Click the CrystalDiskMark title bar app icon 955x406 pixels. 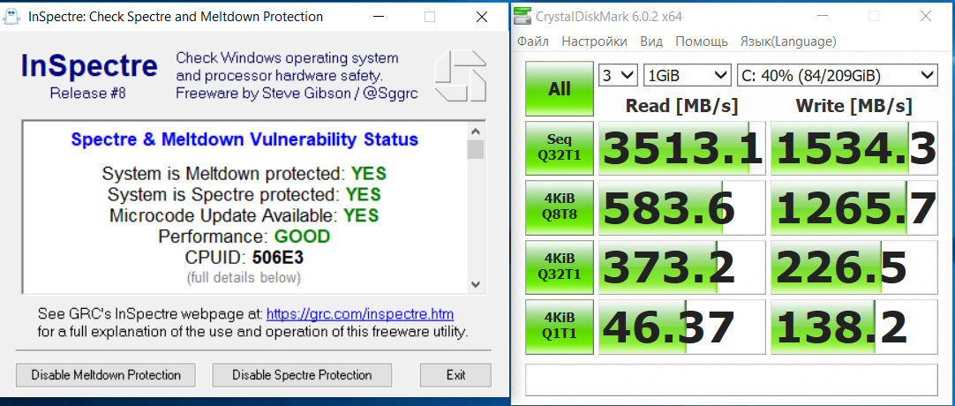524,17
